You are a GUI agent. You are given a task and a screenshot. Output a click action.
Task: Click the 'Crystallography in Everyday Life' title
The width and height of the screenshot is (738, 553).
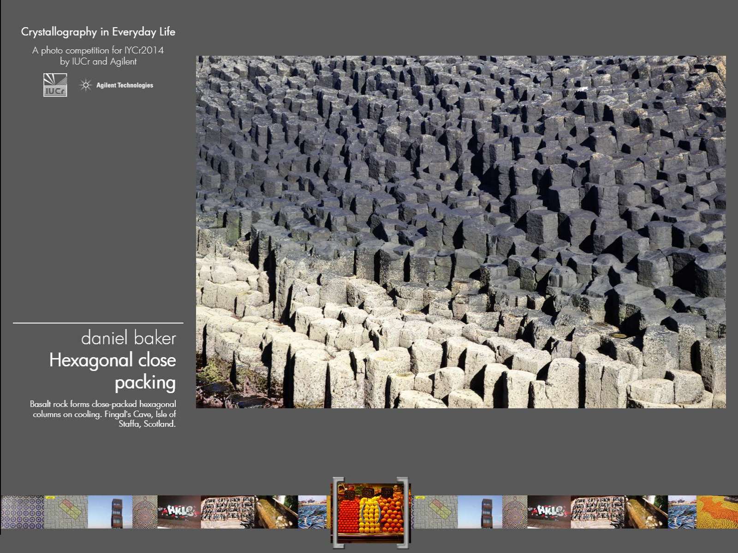tap(98, 32)
